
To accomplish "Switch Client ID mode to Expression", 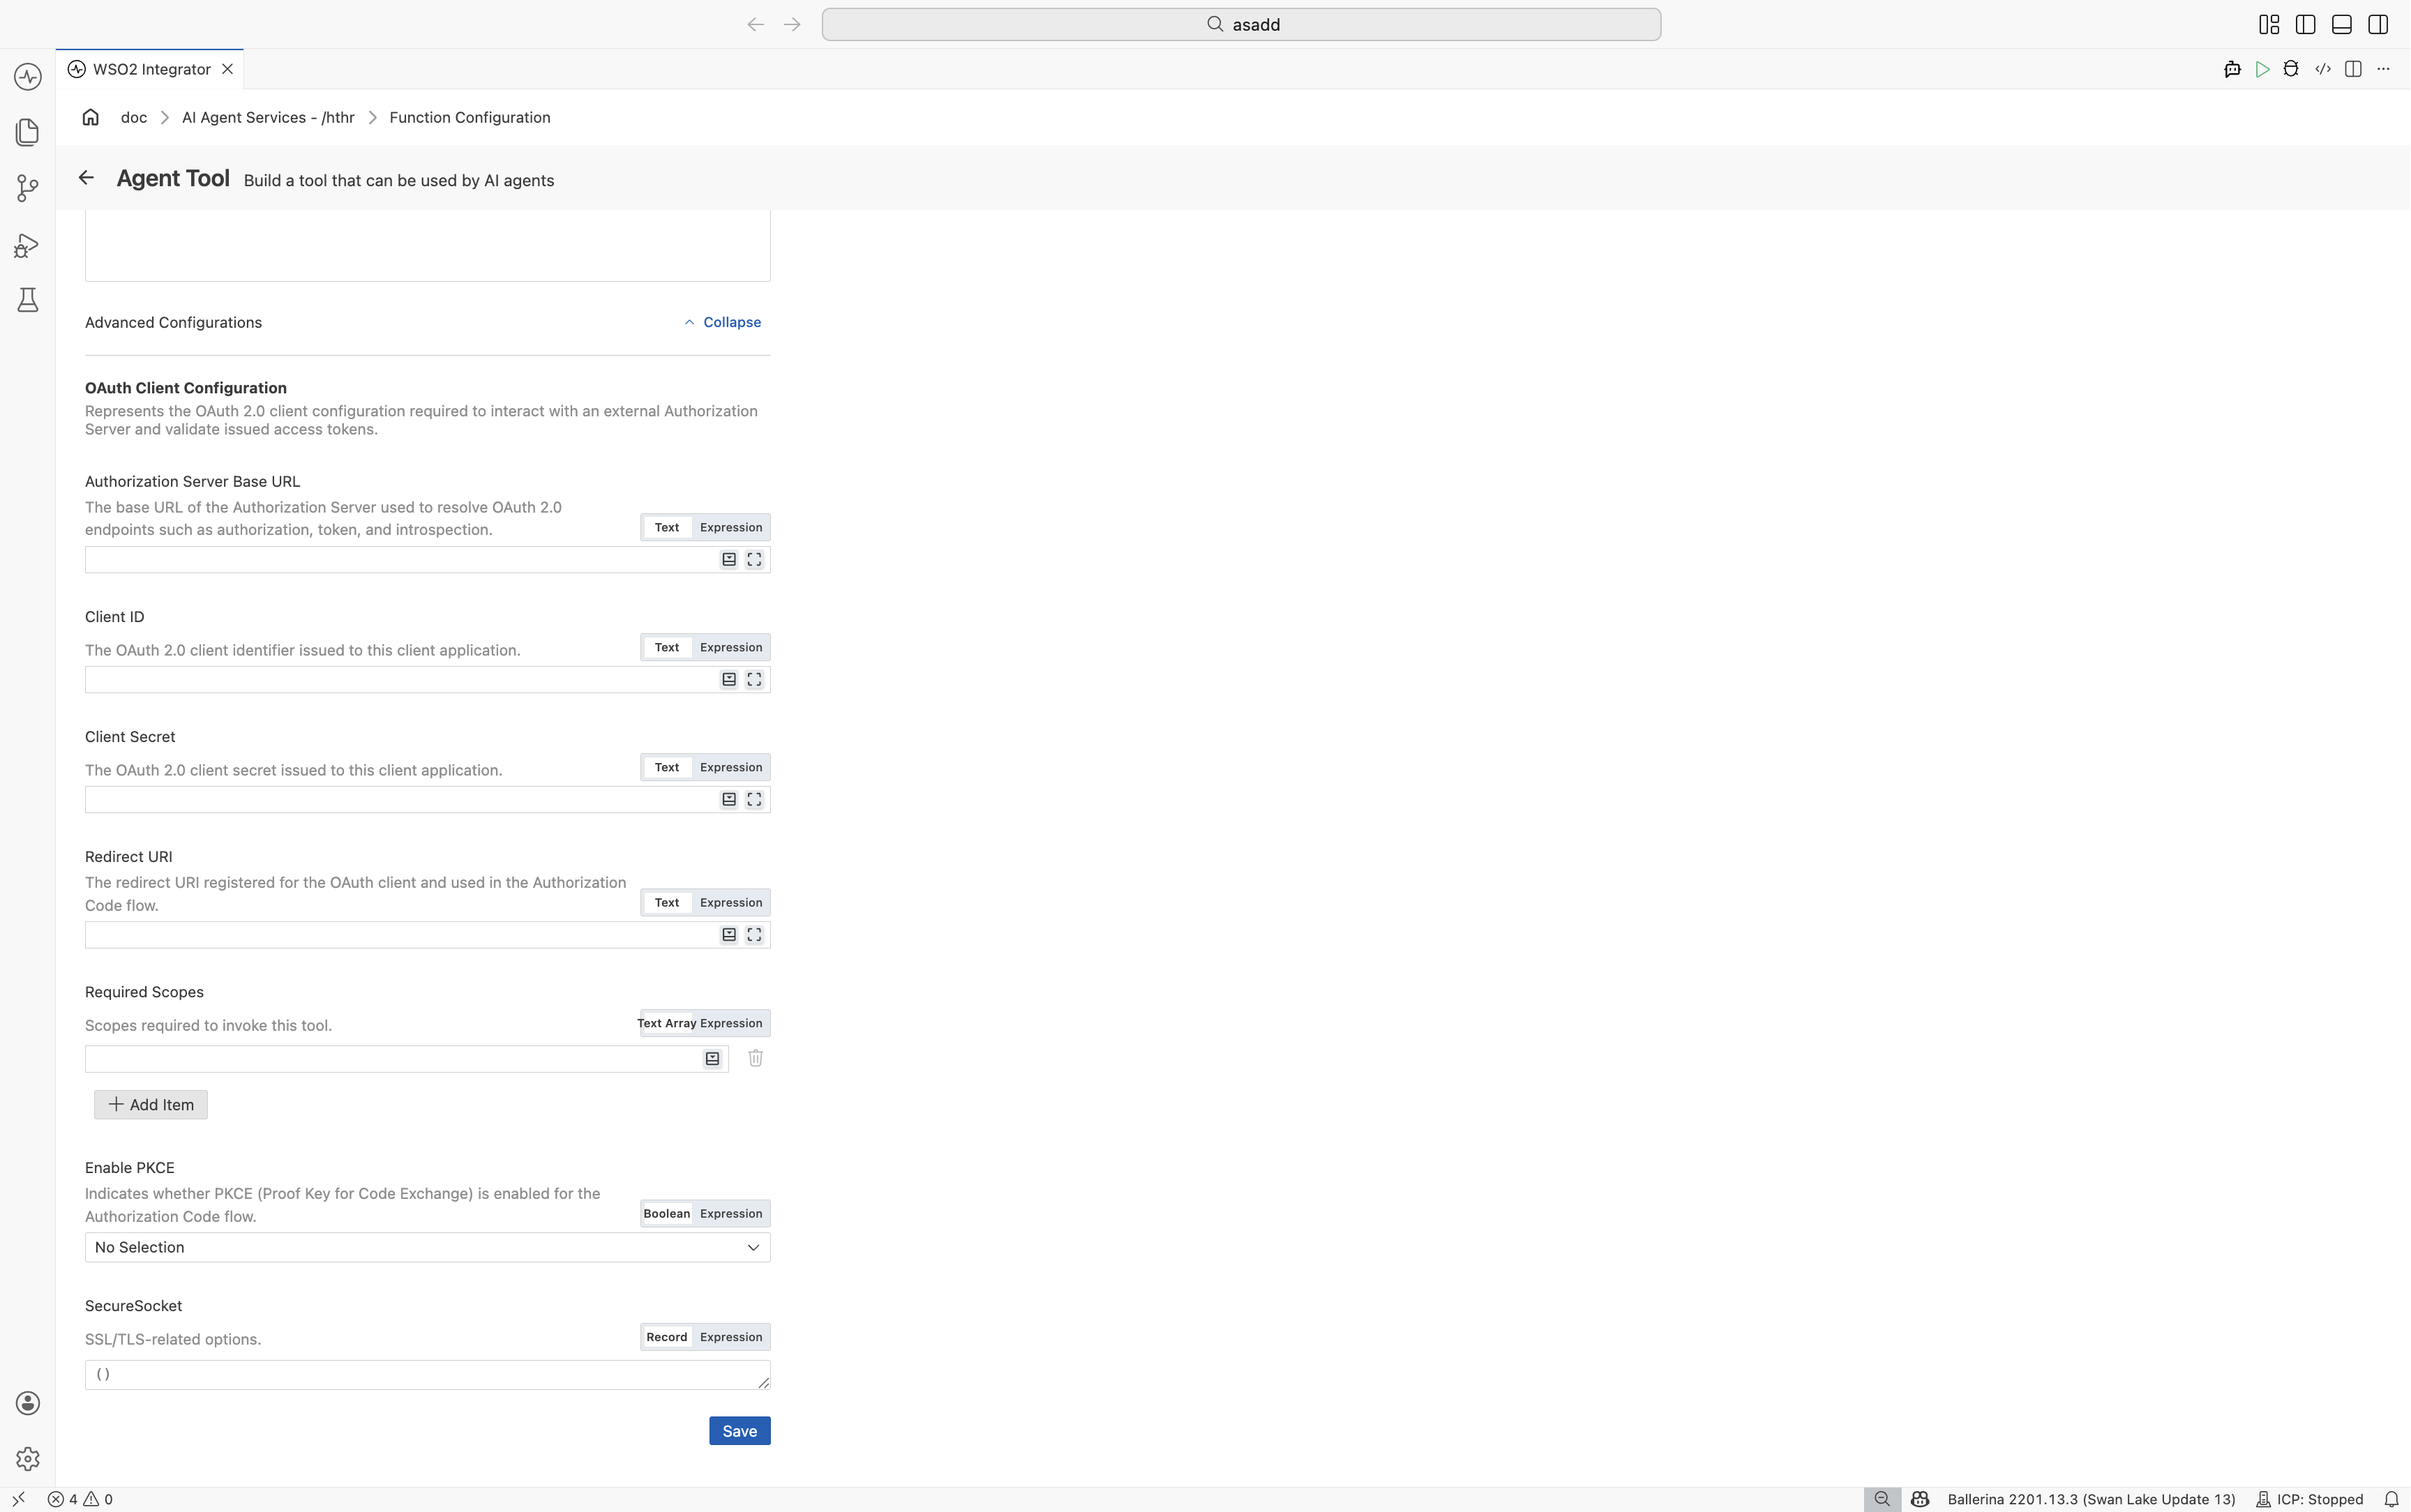I will point(731,647).
